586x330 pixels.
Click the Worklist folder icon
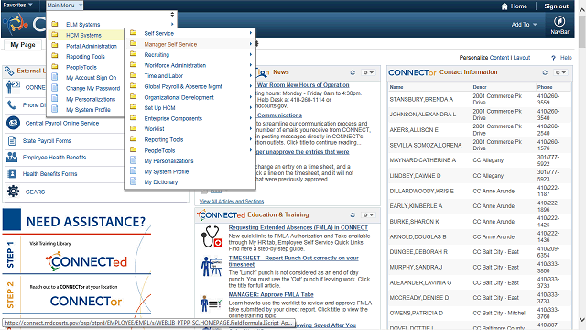[133, 128]
